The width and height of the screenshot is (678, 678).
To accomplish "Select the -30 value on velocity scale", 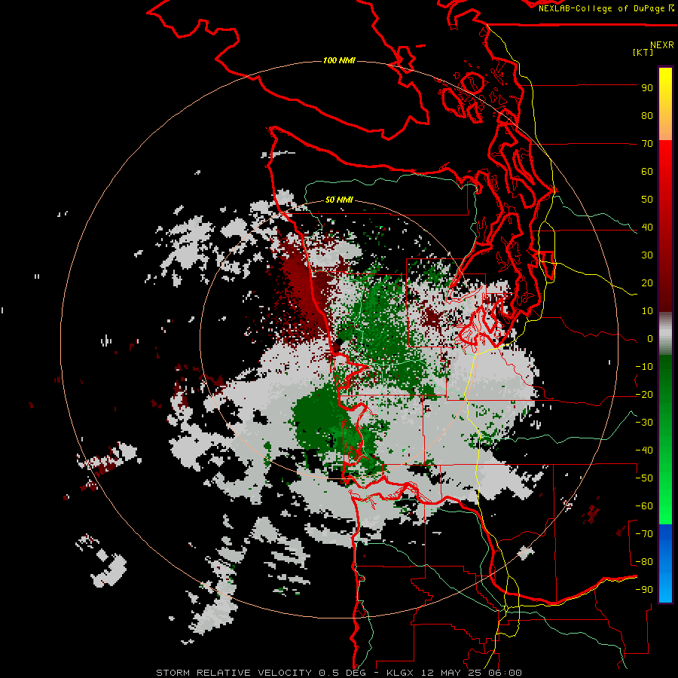I will tap(644, 423).
